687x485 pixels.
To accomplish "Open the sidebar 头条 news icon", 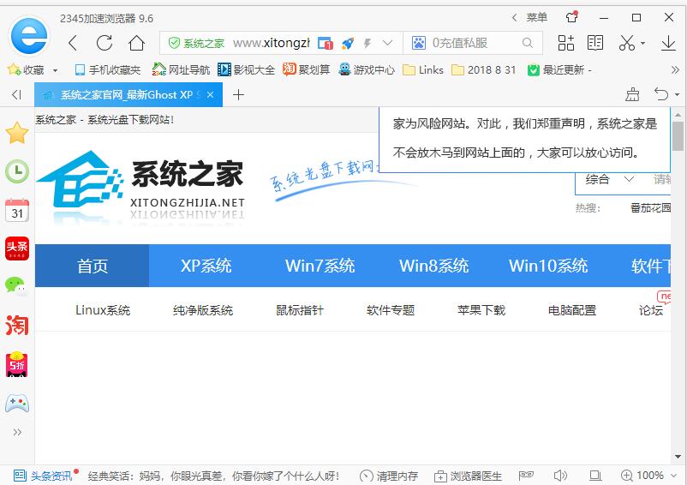I will coord(17,248).
